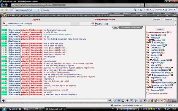178x111 pixels.
Task: Click the chat message input field
Action: click(x=57, y=101)
